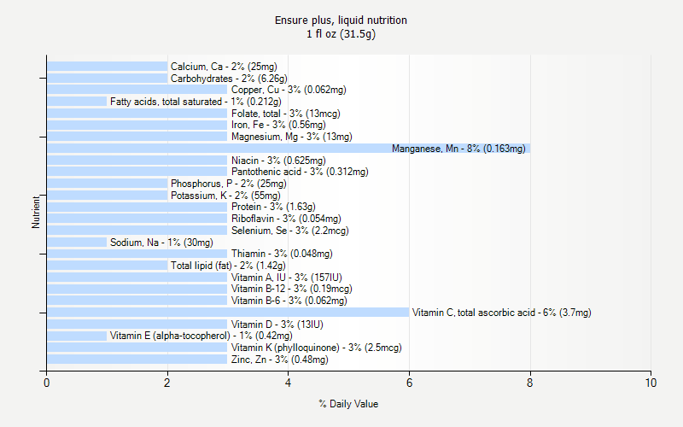Click 'Fatty acids, total saturated - 1%' label
This screenshot has width=683, height=427.
point(196,102)
